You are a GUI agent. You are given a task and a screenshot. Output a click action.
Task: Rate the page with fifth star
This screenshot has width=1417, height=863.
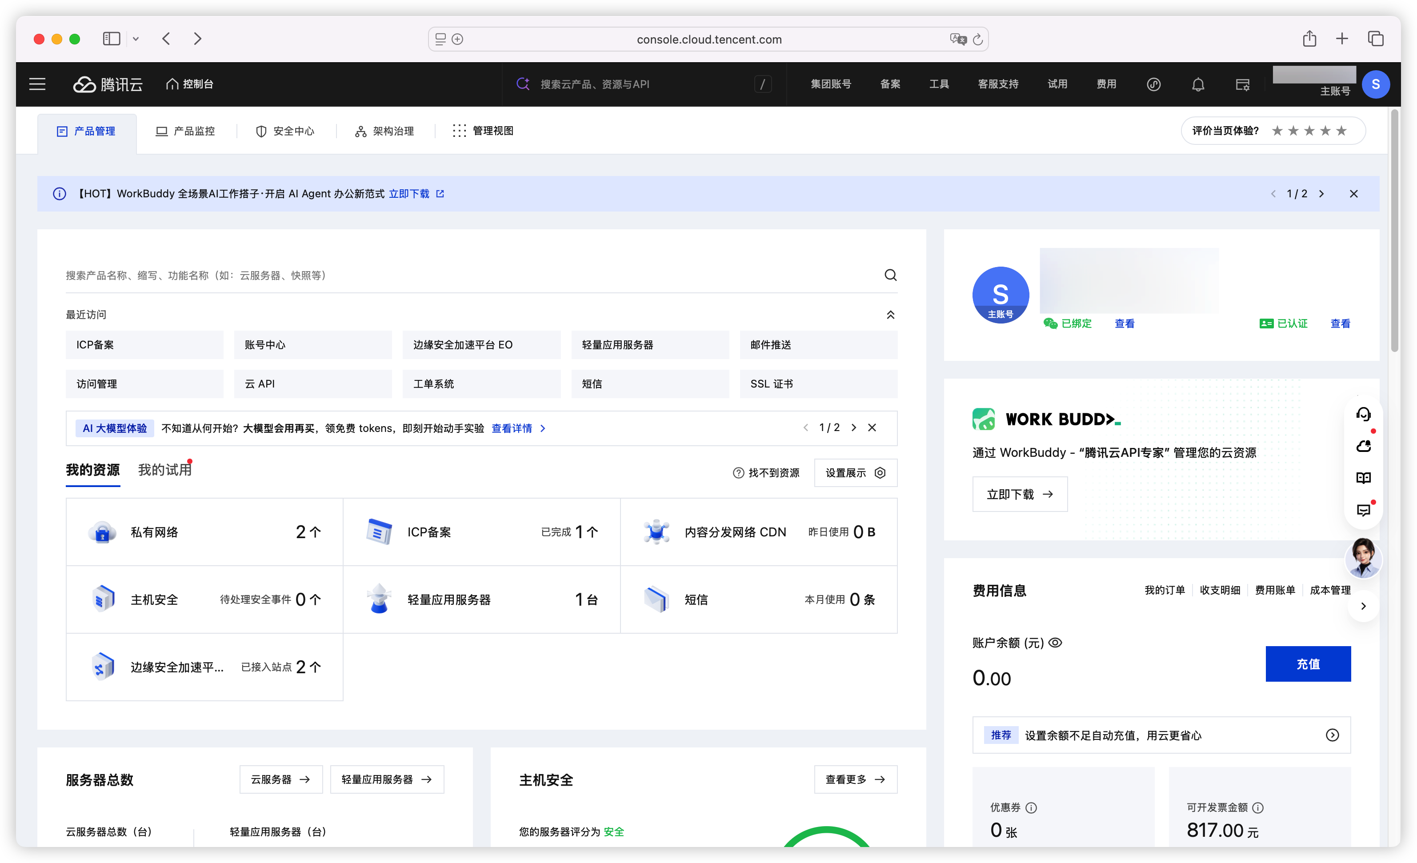1342,131
